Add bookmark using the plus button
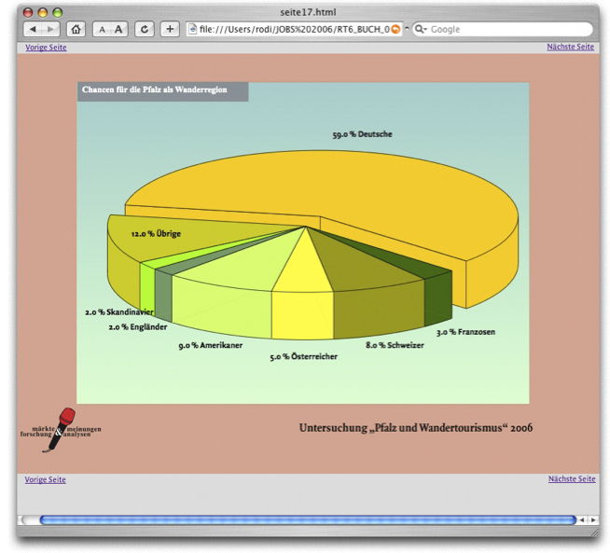 click(170, 30)
